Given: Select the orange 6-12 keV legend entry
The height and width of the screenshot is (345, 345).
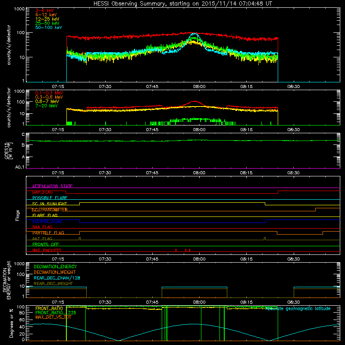Looking at the screenshot, I should tap(46, 15).
